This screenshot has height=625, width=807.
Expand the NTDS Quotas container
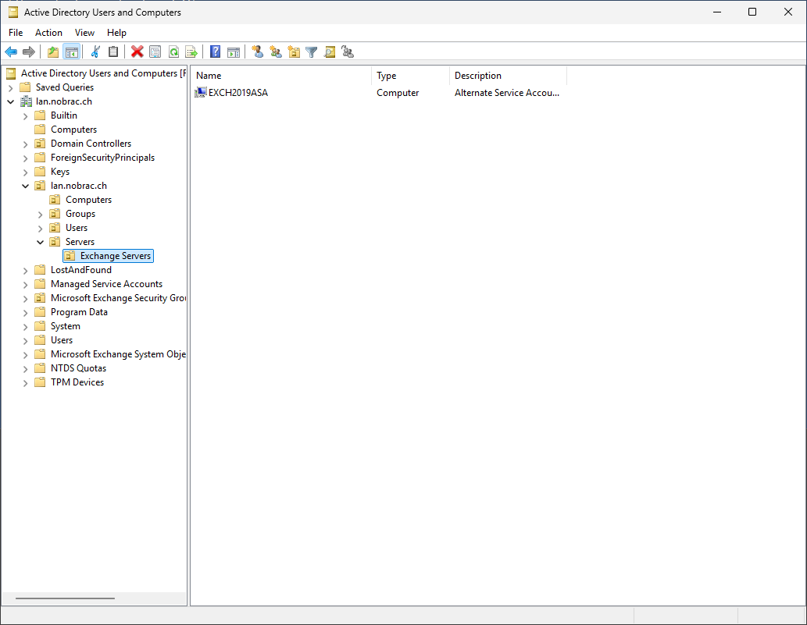pyautogui.click(x=25, y=368)
